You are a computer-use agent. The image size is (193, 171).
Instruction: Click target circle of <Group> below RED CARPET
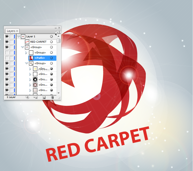pos(52,47)
